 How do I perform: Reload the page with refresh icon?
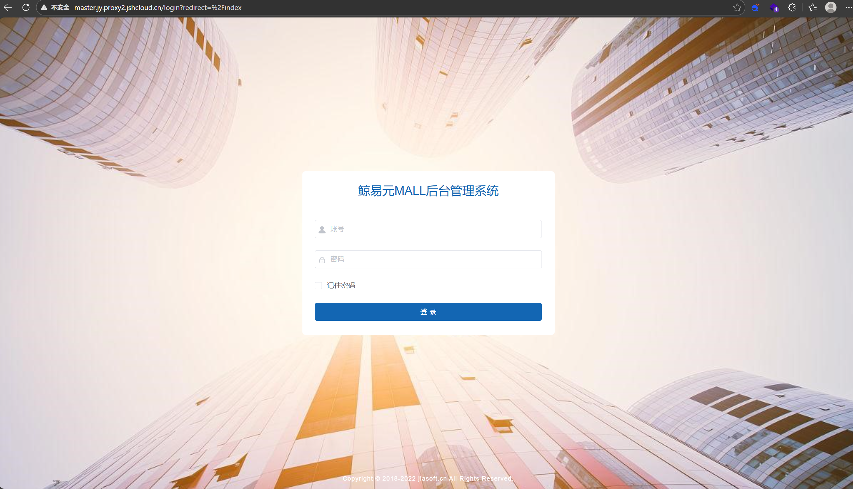(26, 7)
